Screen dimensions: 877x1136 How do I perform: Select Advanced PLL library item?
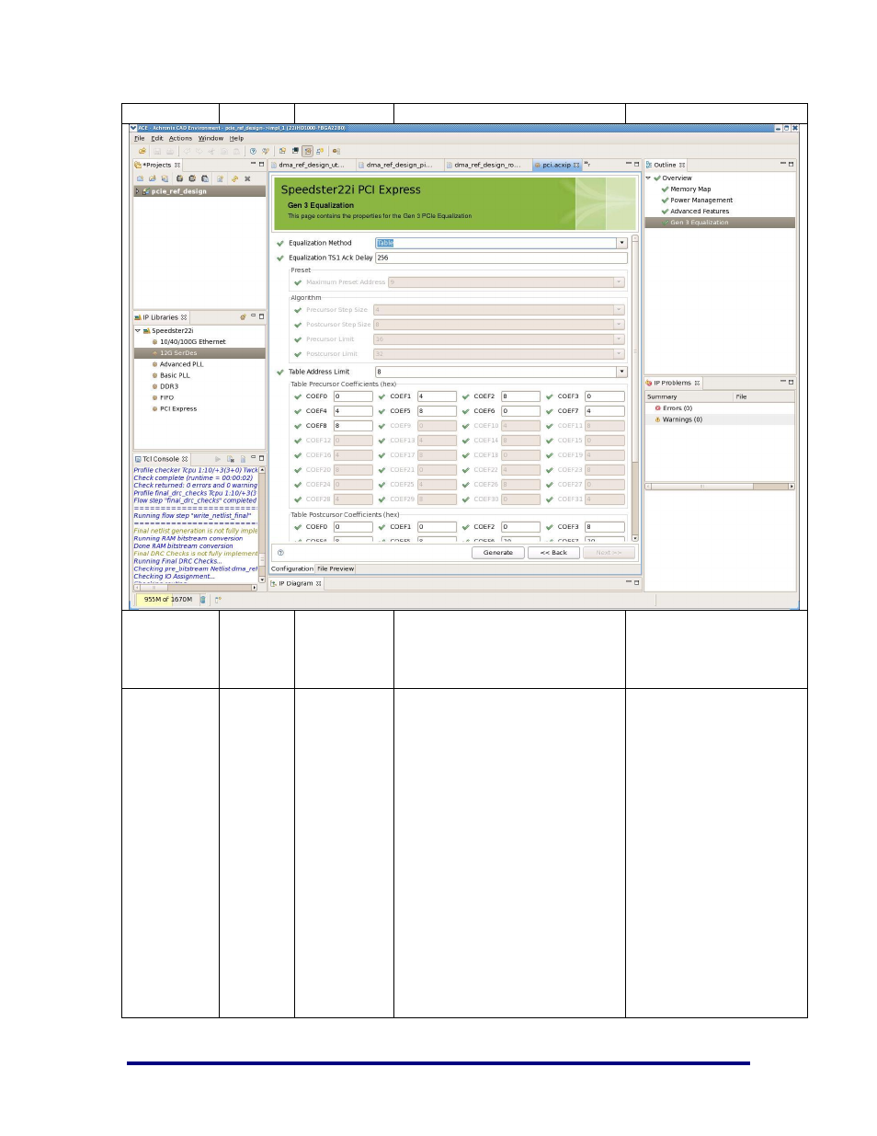(181, 364)
